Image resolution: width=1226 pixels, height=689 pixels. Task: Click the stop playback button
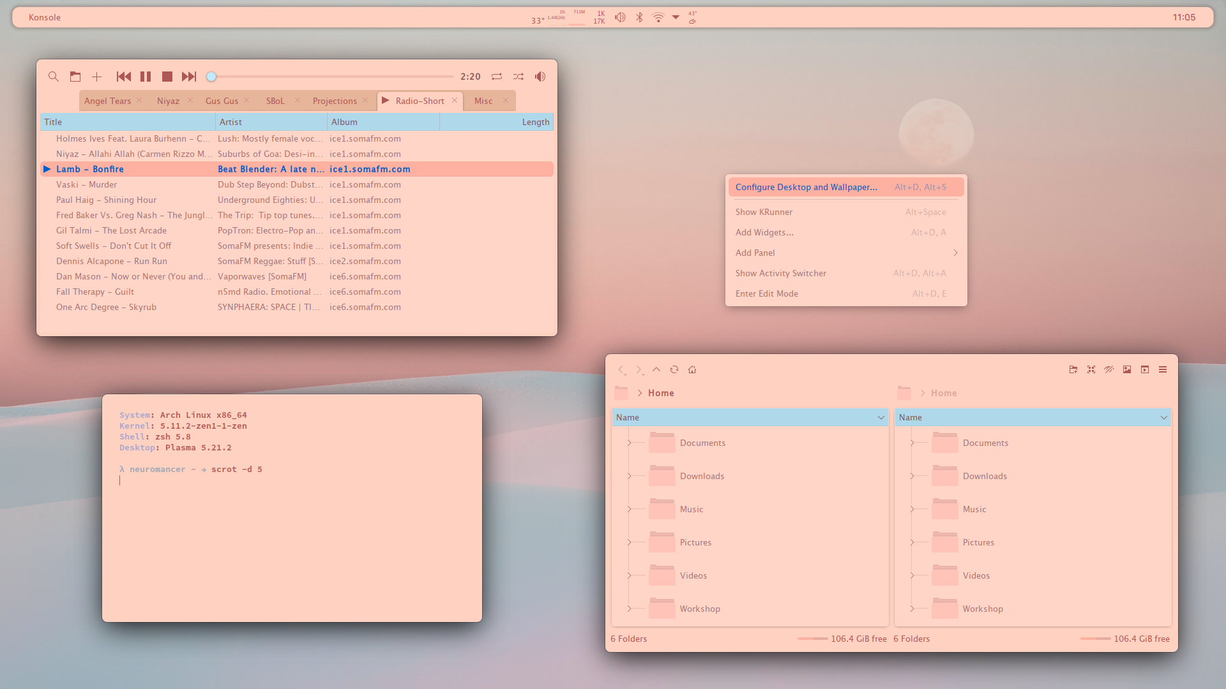167,77
